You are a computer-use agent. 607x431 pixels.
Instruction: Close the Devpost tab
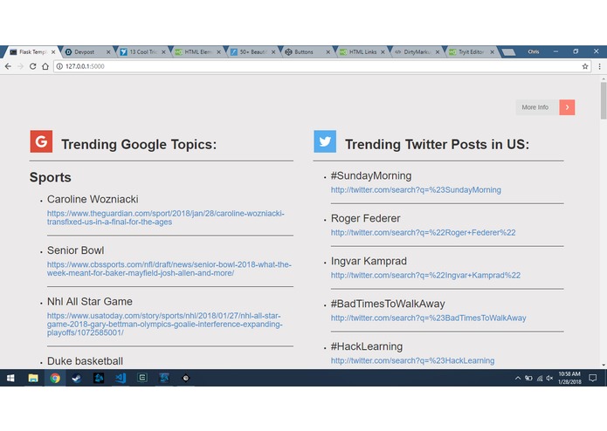pyautogui.click(x=108, y=51)
